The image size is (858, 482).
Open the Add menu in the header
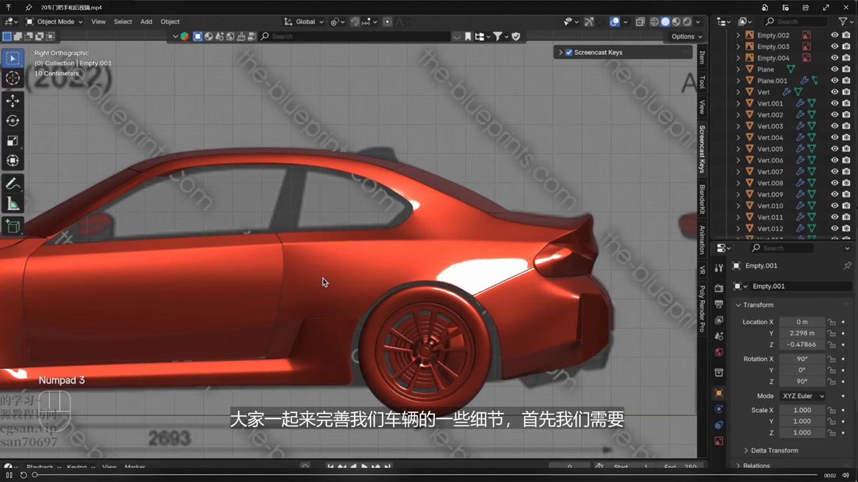point(146,21)
